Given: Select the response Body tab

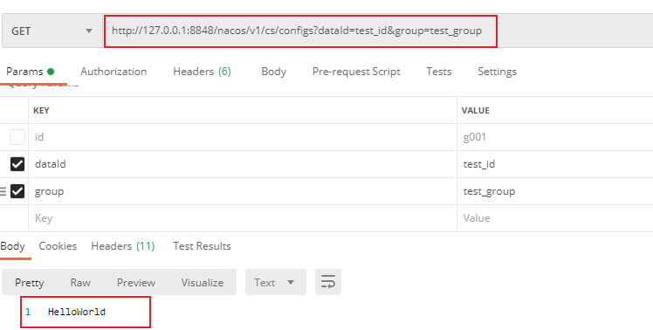Looking at the screenshot, I should pyautogui.click(x=12, y=246).
